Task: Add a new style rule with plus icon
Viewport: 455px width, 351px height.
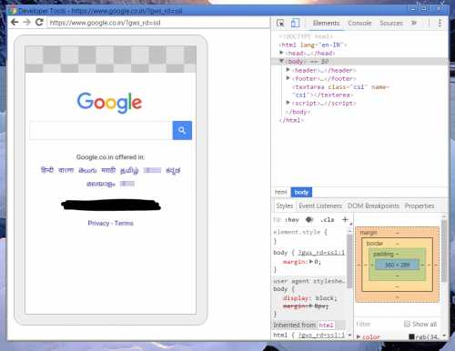Action: (345, 219)
